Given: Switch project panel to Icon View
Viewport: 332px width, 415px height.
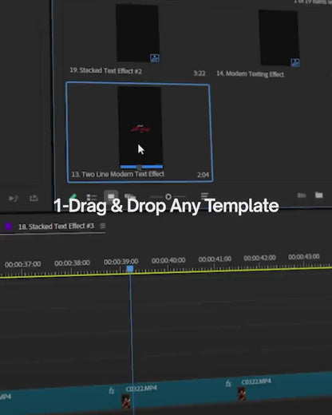Looking at the screenshot, I should [x=111, y=196].
